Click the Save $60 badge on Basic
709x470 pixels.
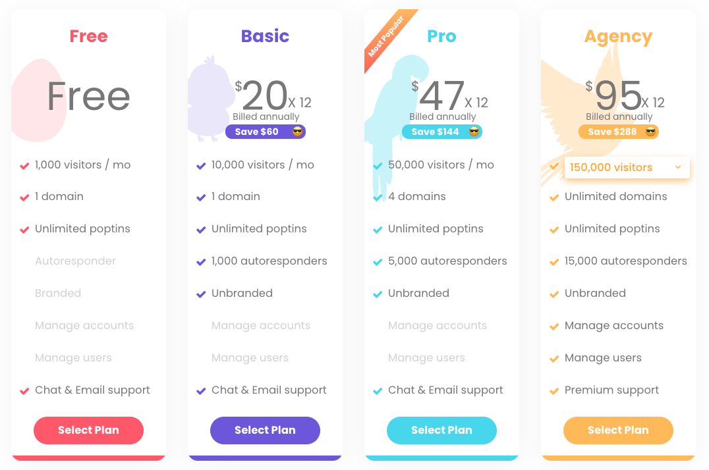point(257,132)
